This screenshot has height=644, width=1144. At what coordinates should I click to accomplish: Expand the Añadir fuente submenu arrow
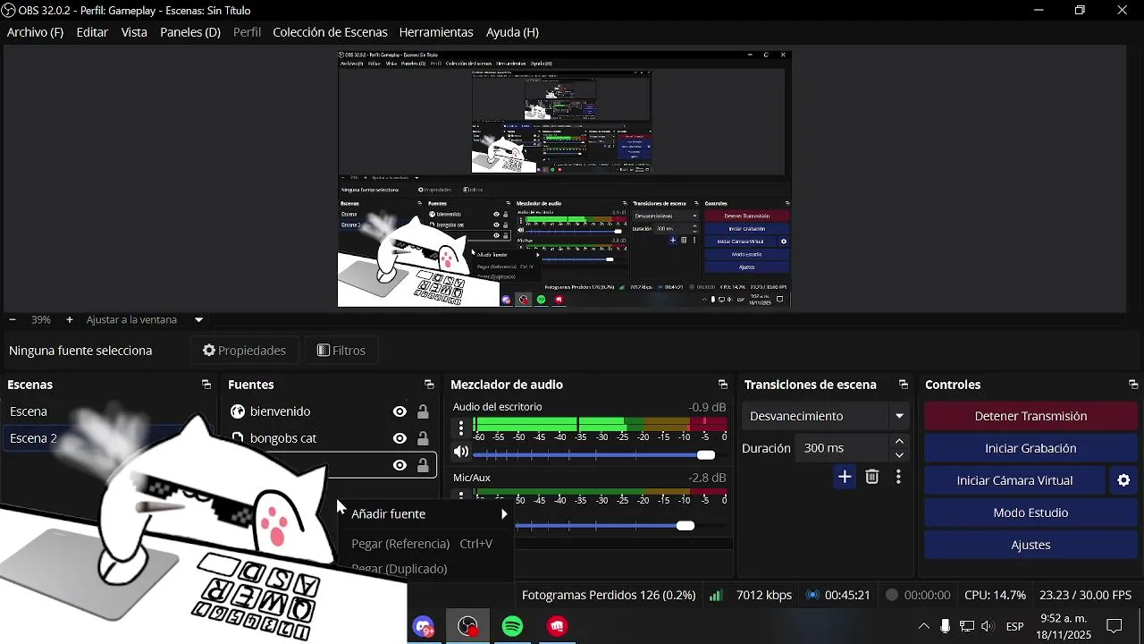click(x=504, y=514)
